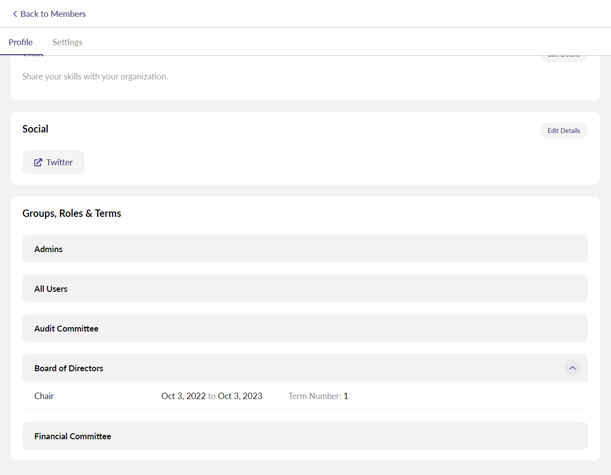
Task: Click the Board of Directors group header
Action: [x=69, y=368]
